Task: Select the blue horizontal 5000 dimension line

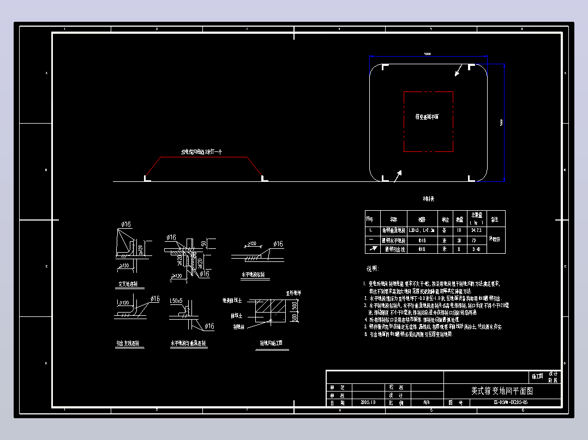Action: tap(428, 57)
